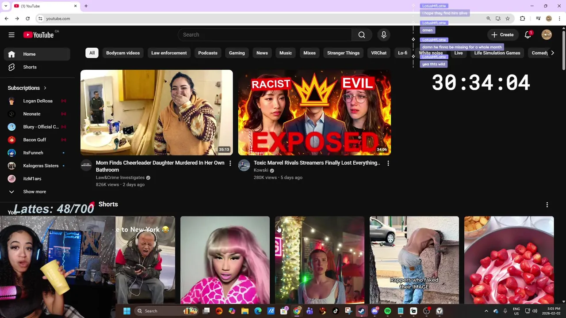Open the strawberries Short thumbnail
Screen dimensions: 566x318
[x=509, y=260]
